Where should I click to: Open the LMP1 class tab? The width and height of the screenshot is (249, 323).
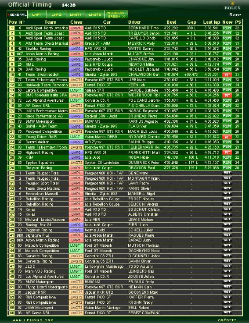[x=37, y=14]
